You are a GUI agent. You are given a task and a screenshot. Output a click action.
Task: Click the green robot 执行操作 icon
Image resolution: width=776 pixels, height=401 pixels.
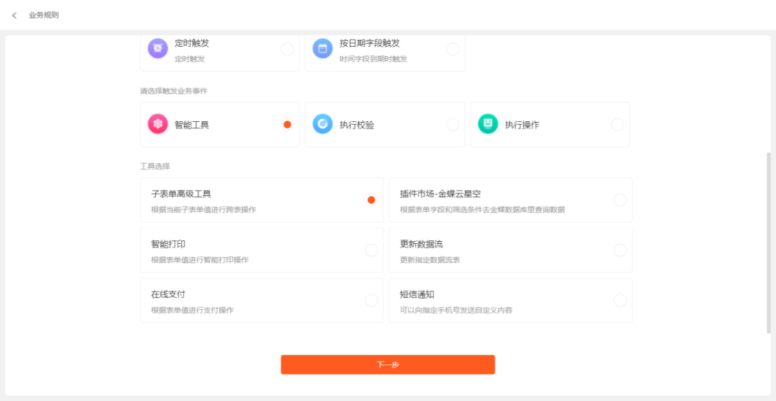(x=488, y=124)
